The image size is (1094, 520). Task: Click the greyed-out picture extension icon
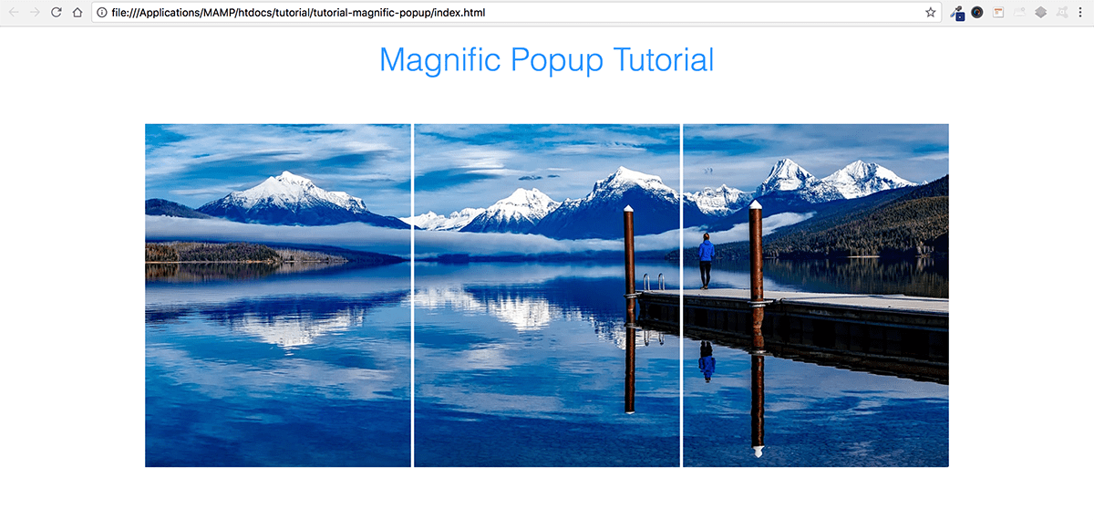coord(1019,13)
